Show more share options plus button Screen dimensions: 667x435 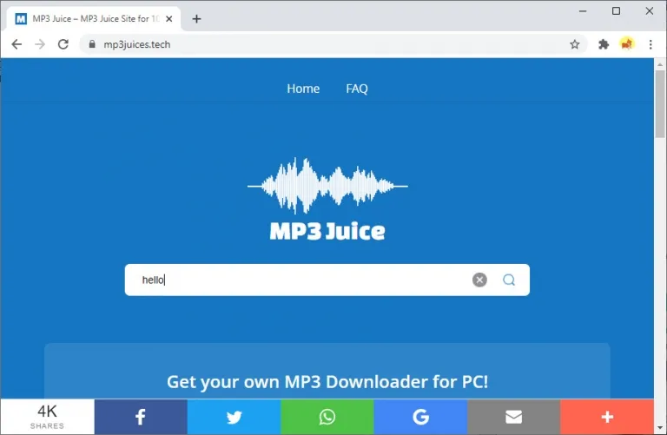607,417
